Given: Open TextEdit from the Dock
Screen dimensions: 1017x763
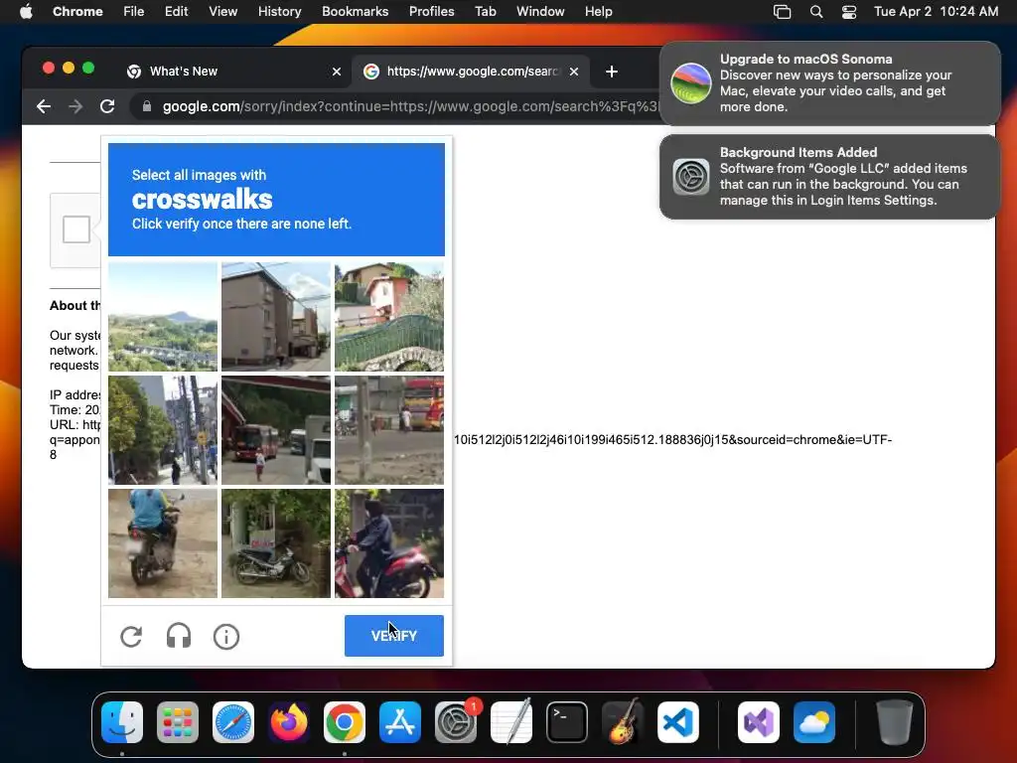Looking at the screenshot, I should coord(511,722).
